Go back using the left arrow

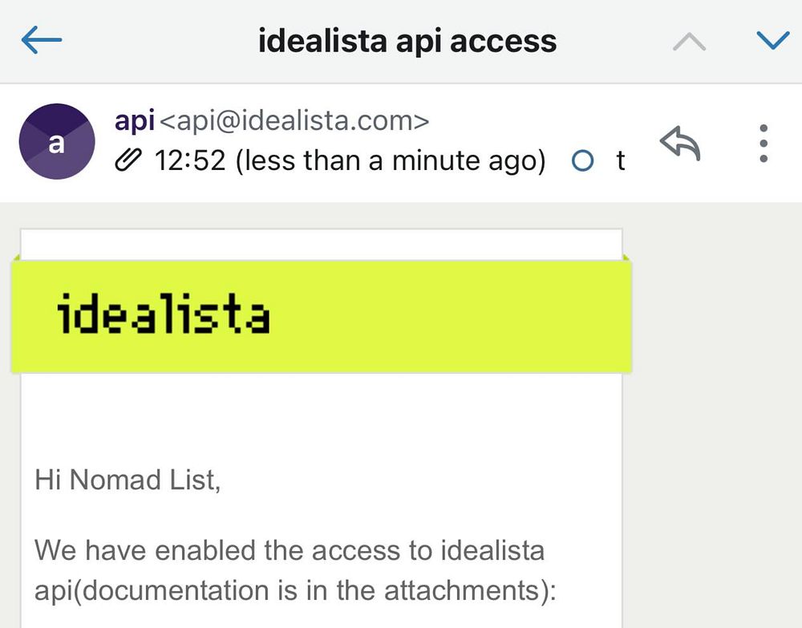[x=42, y=40]
